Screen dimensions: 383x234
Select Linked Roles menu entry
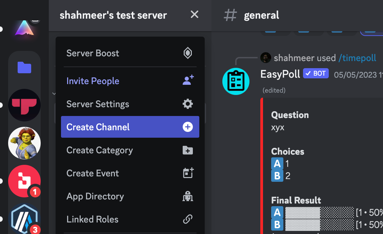[x=130, y=219]
